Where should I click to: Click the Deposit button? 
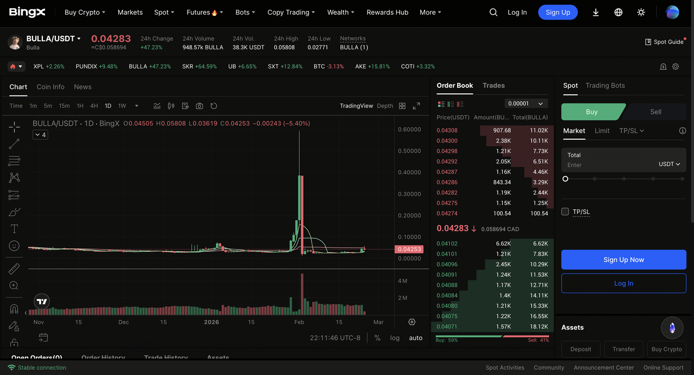[x=581, y=349]
